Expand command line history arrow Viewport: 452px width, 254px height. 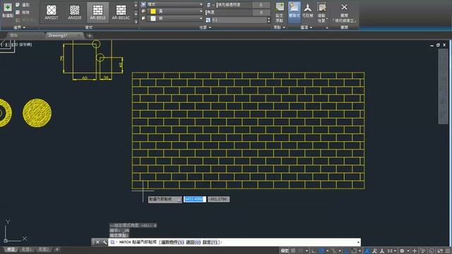click(x=358, y=242)
